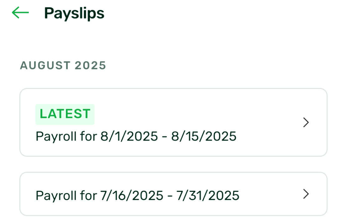Tap the right chevron on July payroll
This screenshot has width=344, height=218.
point(306,194)
